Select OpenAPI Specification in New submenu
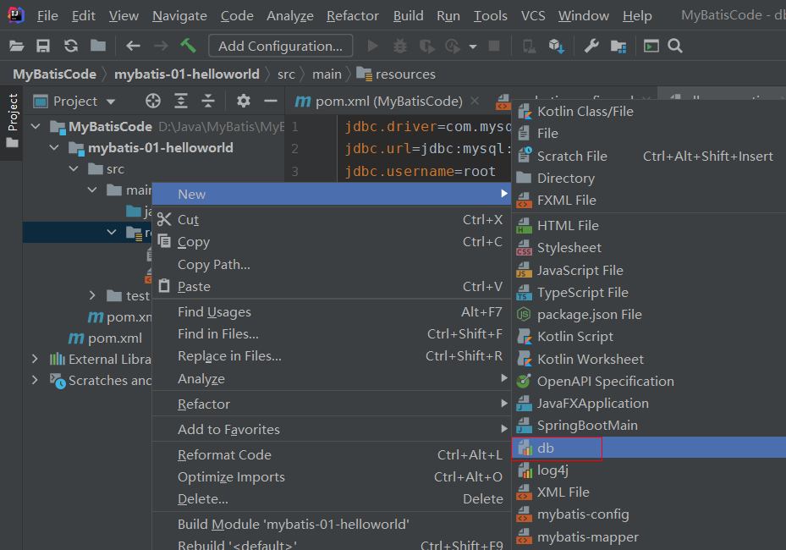The image size is (786, 550). [649, 381]
